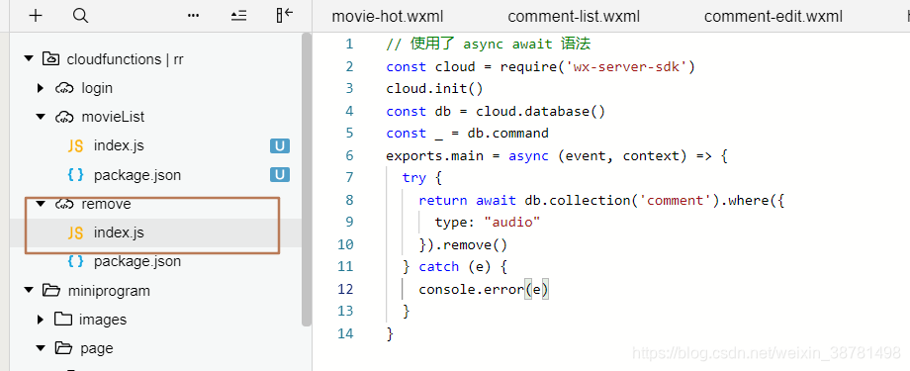
Task: Click cloud.database() on line 4
Action: [x=541, y=111]
